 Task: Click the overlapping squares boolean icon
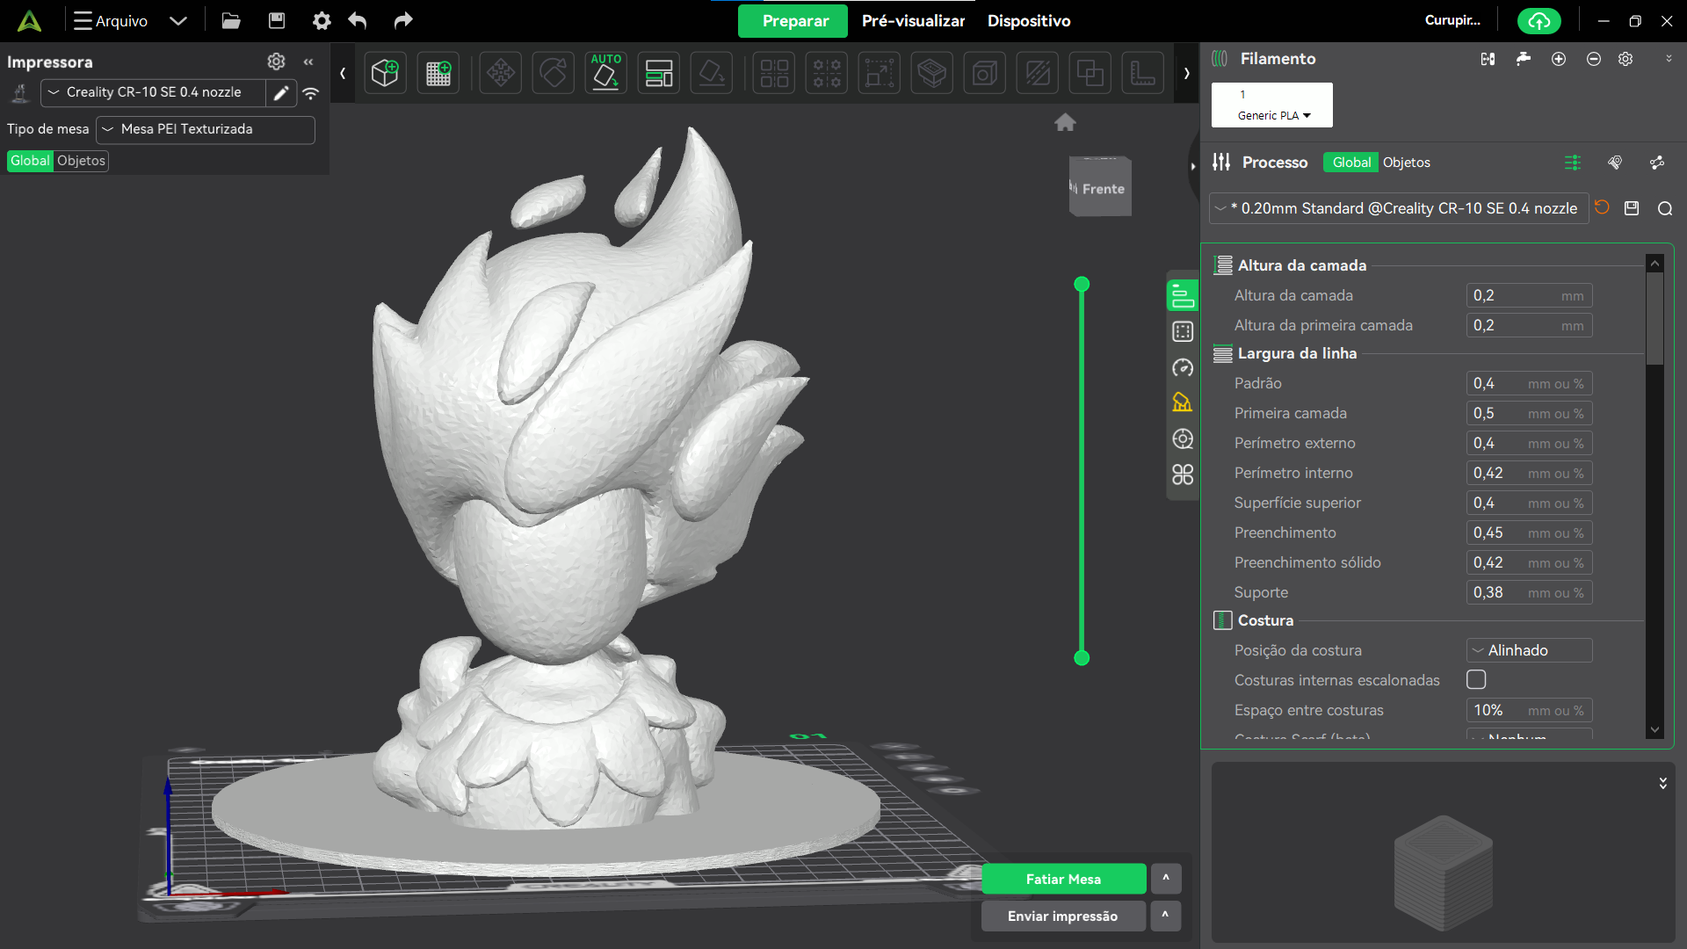coord(1090,73)
